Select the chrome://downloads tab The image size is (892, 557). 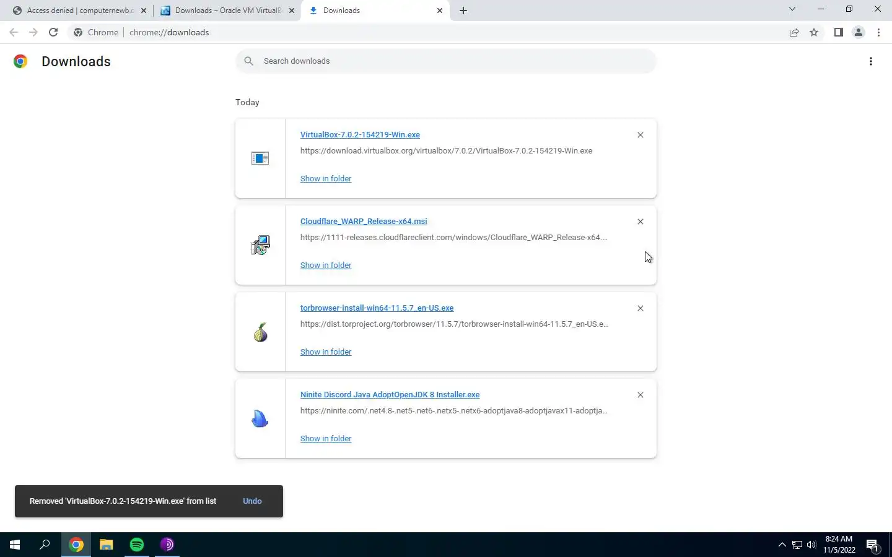click(375, 11)
